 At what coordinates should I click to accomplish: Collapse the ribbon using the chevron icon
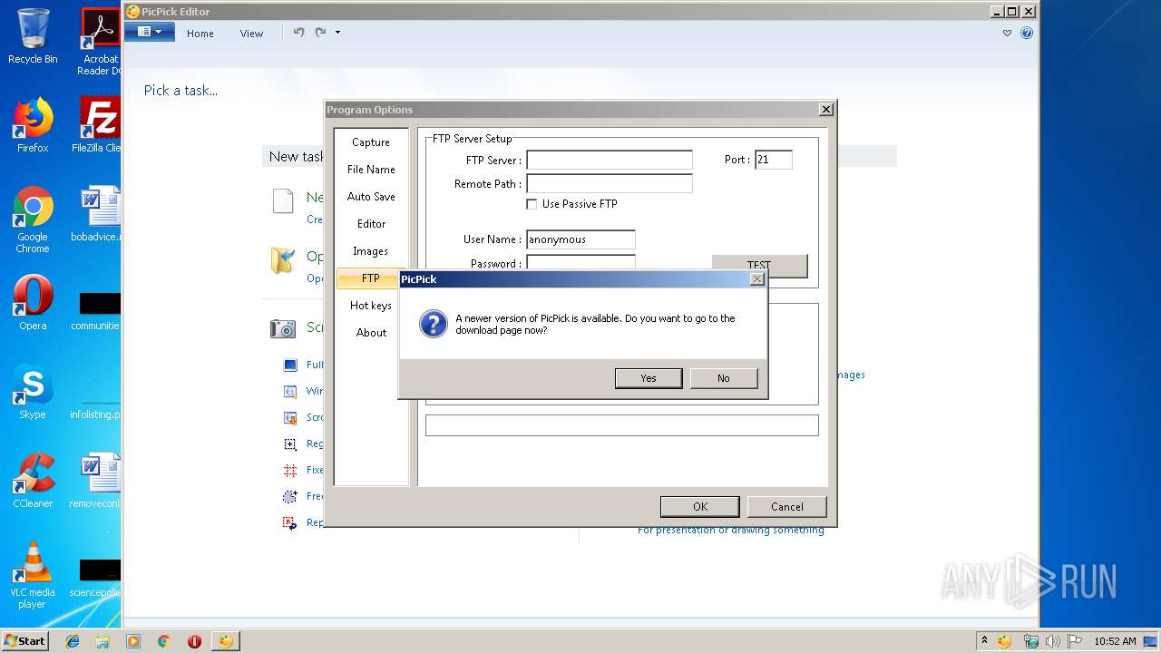(x=1007, y=34)
